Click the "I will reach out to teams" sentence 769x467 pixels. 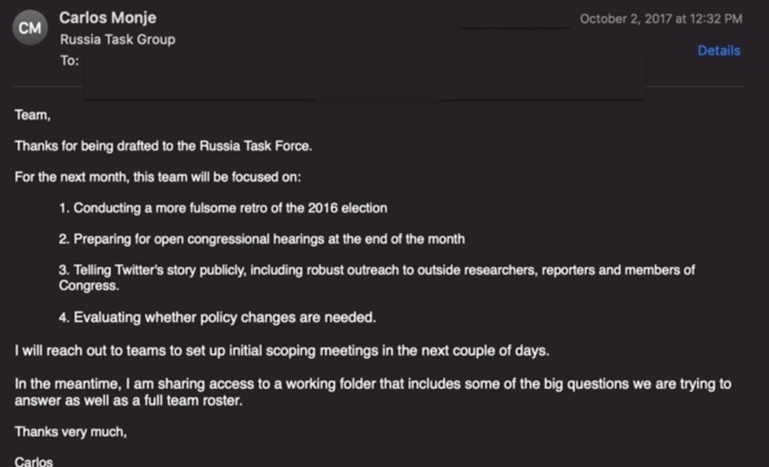[x=282, y=352]
